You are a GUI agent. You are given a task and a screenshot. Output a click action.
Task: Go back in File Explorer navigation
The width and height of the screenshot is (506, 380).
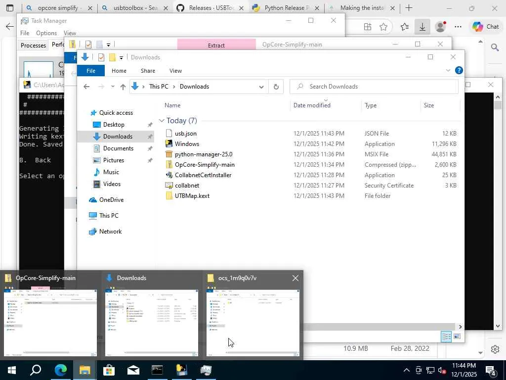86,87
